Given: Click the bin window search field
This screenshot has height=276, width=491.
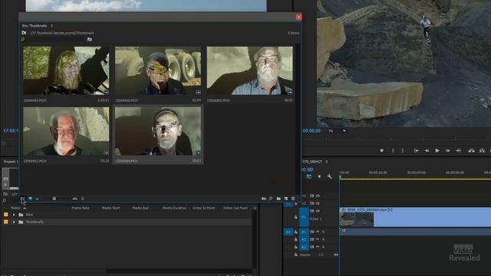Looking at the screenshot, I should (x=54, y=39).
